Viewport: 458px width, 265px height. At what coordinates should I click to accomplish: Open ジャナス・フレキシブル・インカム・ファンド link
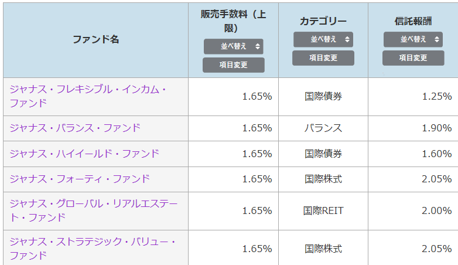(88, 96)
